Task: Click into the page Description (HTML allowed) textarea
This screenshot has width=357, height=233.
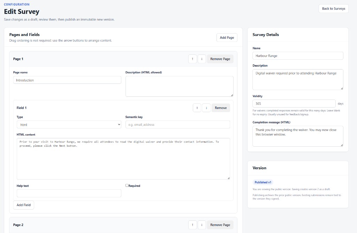Action: (x=180, y=87)
